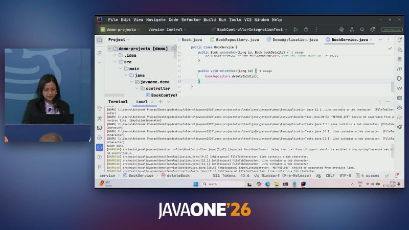The width and height of the screenshot is (409, 230).
Task: Open the Project tool window folder icon
Action: click(x=100, y=40)
